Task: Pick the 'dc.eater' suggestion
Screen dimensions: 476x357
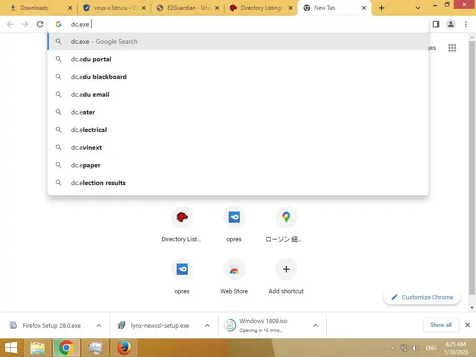Action: pyautogui.click(x=238, y=112)
